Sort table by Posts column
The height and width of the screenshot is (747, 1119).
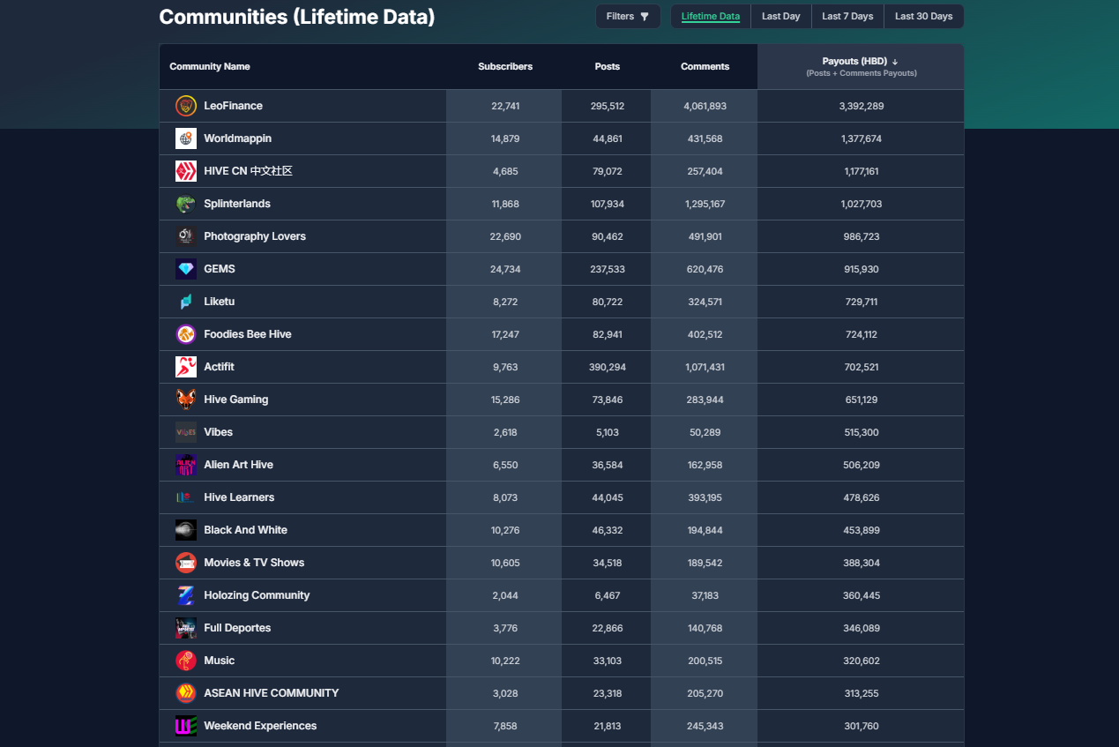(608, 67)
